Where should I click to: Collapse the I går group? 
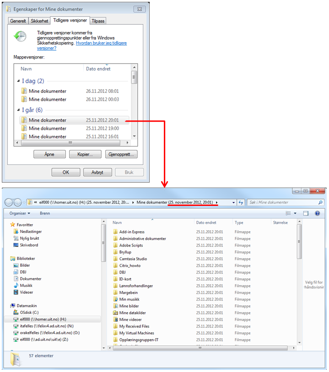point(18,110)
